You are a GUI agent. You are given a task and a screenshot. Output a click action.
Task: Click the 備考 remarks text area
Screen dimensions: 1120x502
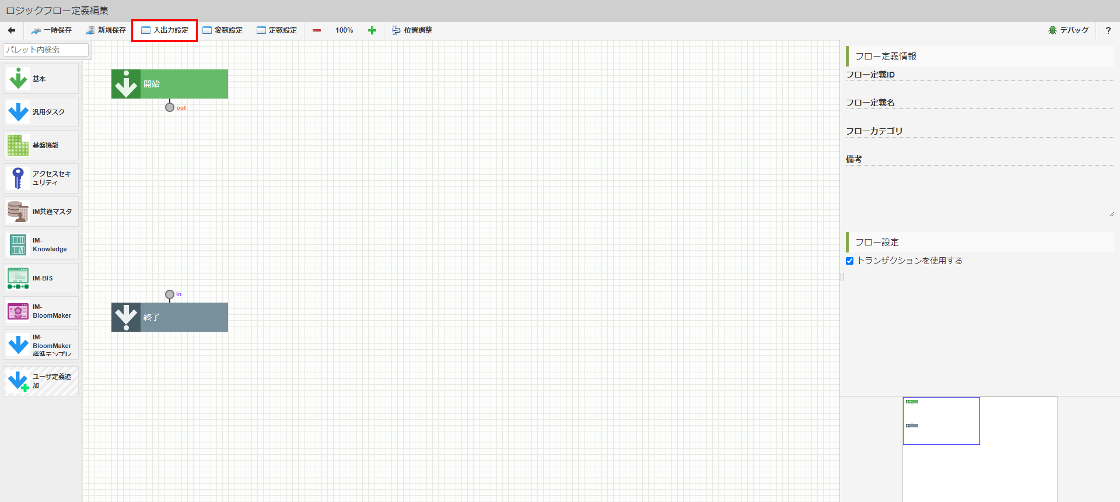[x=980, y=191]
